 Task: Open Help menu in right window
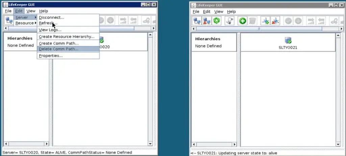click(x=231, y=11)
